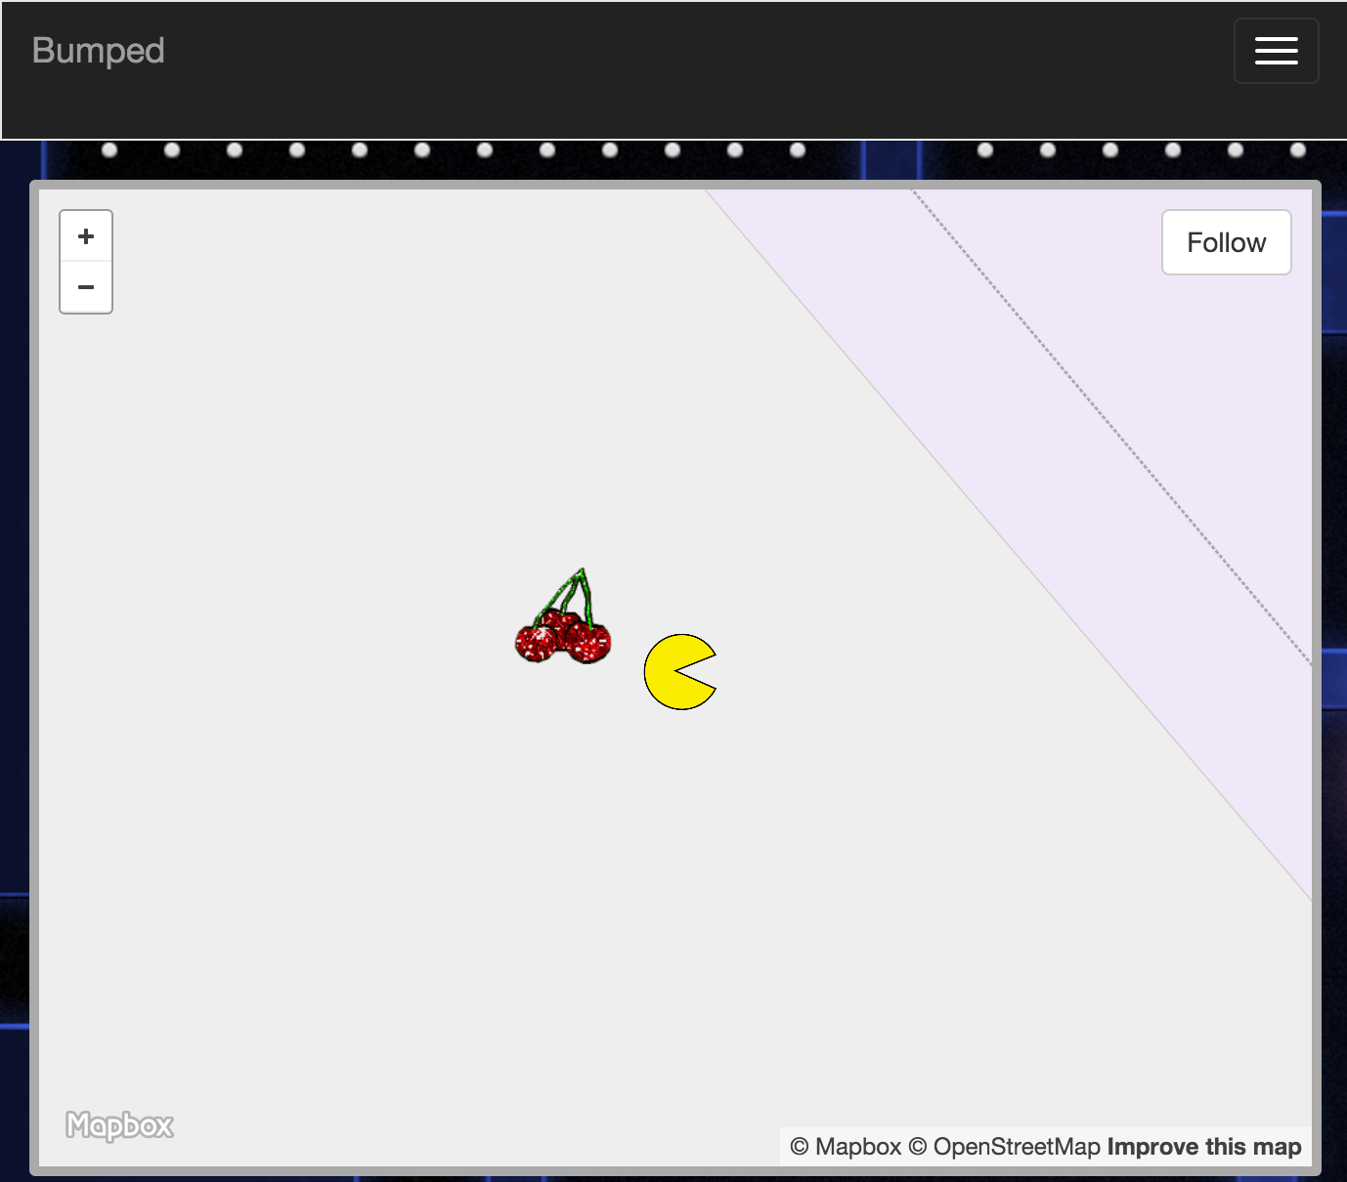Image resolution: width=1347 pixels, height=1182 pixels.
Task: Click Improve this map link
Action: coord(1204,1147)
